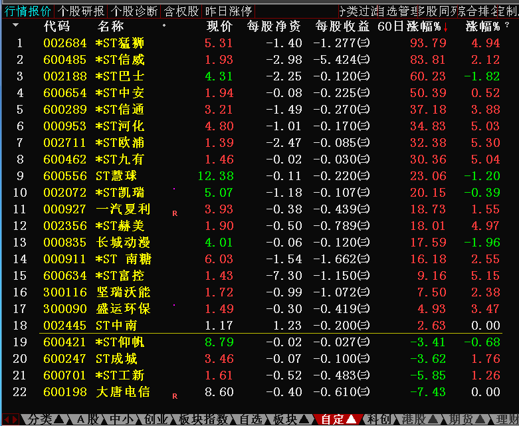
Task: Sort by the 60日涨幅% column header
Action: pyautogui.click(x=409, y=26)
